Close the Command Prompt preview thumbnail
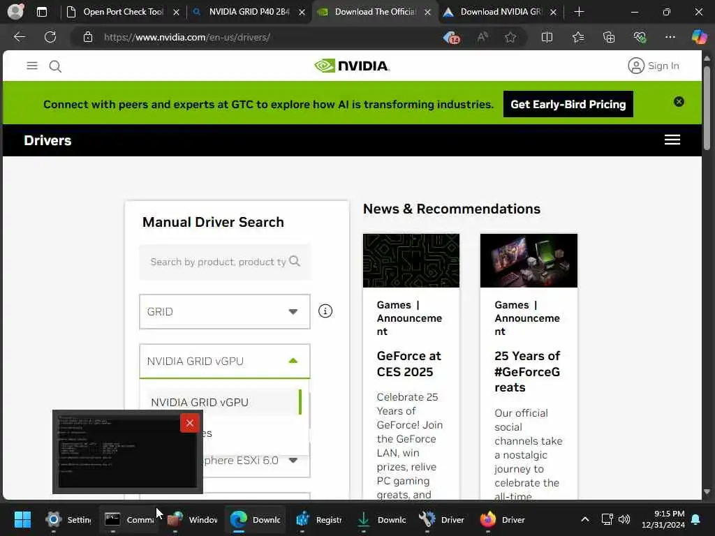This screenshot has height=536, width=715. pyautogui.click(x=190, y=423)
